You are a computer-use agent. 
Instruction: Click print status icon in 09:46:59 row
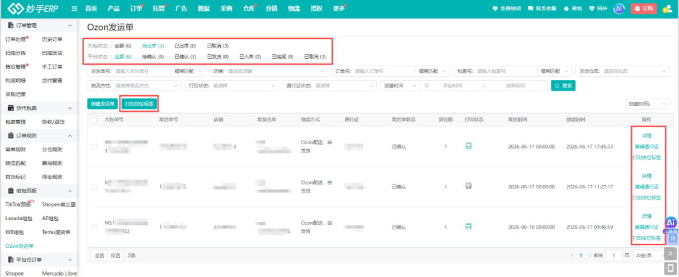pyautogui.click(x=468, y=227)
